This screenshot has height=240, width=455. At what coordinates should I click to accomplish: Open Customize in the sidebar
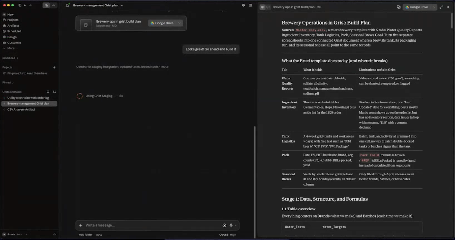12,42
